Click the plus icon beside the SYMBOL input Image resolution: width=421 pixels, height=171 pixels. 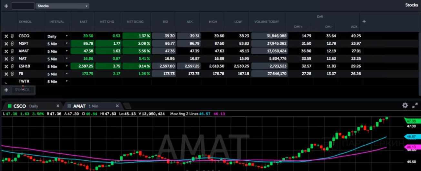[x=6, y=90]
